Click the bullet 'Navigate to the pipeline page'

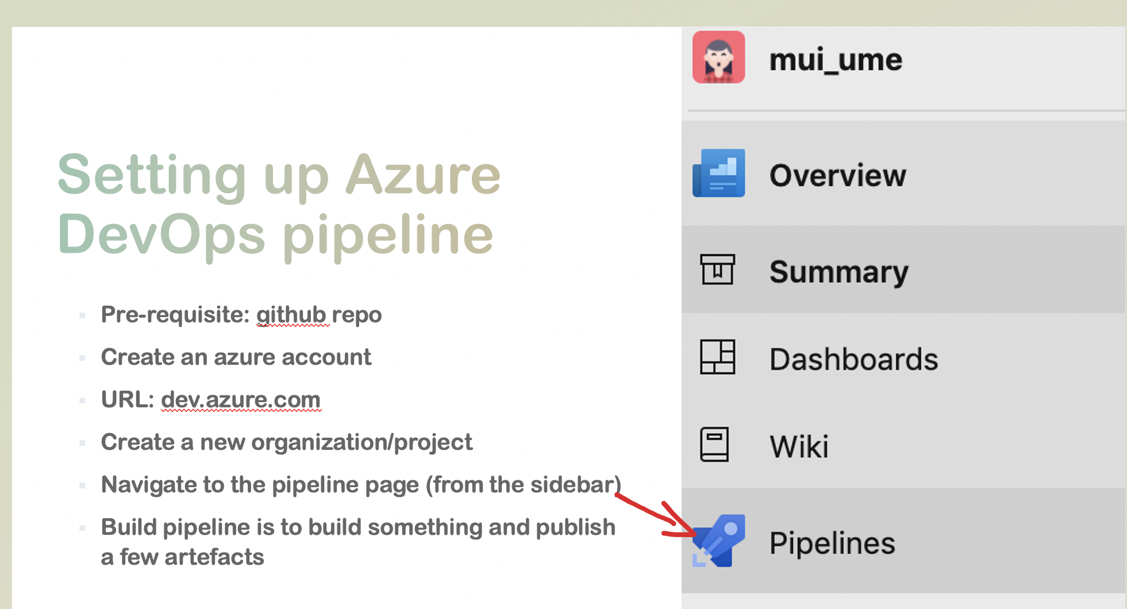pos(361,485)
